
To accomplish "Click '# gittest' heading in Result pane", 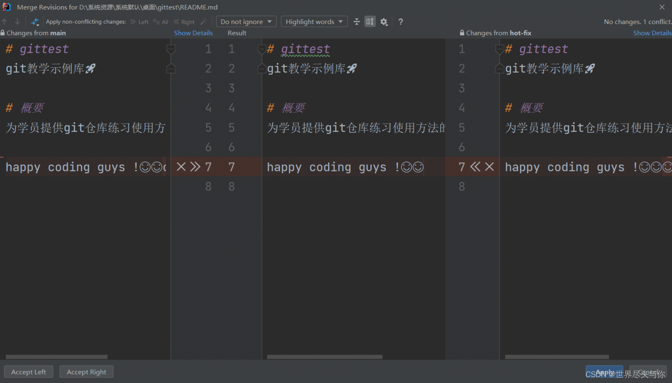I will coord(299,49).
